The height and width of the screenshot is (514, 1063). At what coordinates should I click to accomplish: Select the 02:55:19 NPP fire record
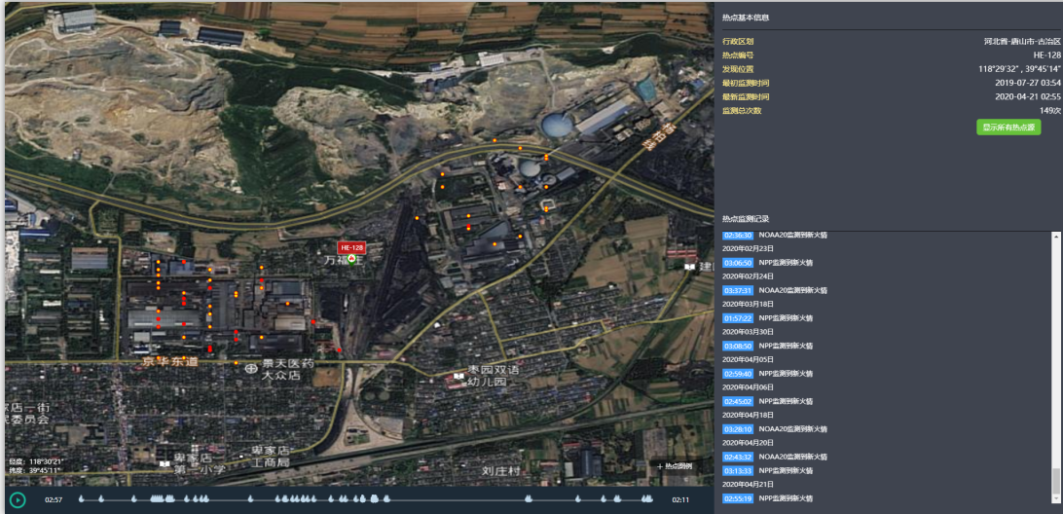point(738,498)
